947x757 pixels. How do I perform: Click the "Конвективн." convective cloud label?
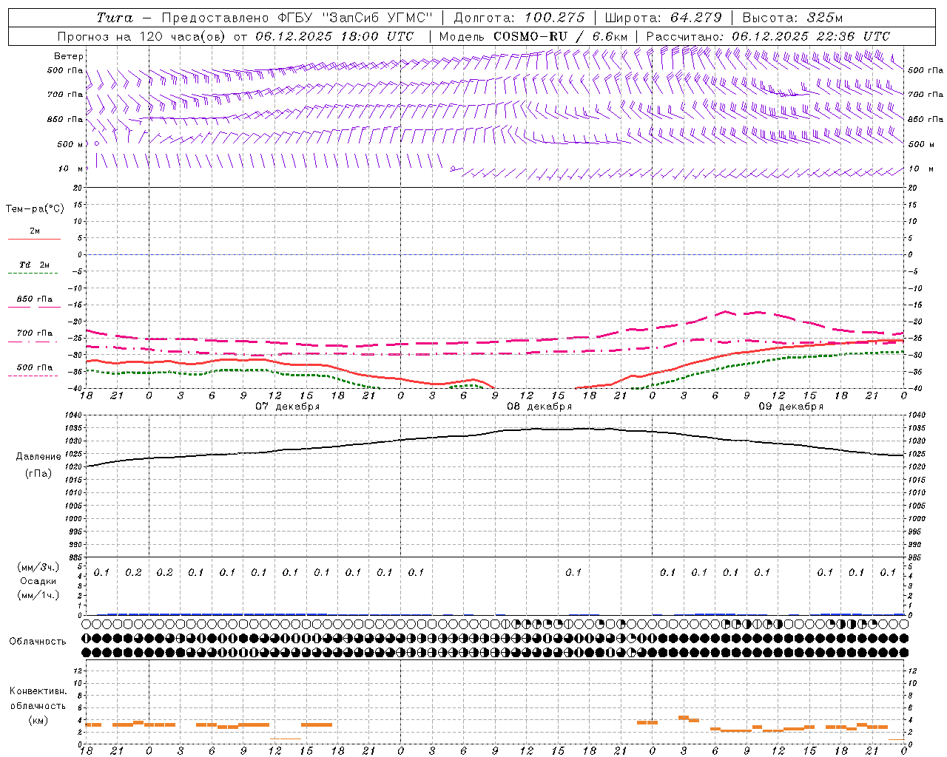click(38, 691)
